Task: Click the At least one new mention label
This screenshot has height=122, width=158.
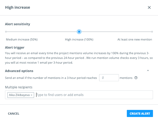Action: pyautogui.click(x=135, y=39)
